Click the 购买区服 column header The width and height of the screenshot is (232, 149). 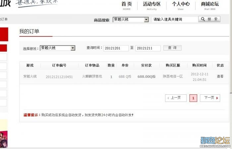[173, 65]
